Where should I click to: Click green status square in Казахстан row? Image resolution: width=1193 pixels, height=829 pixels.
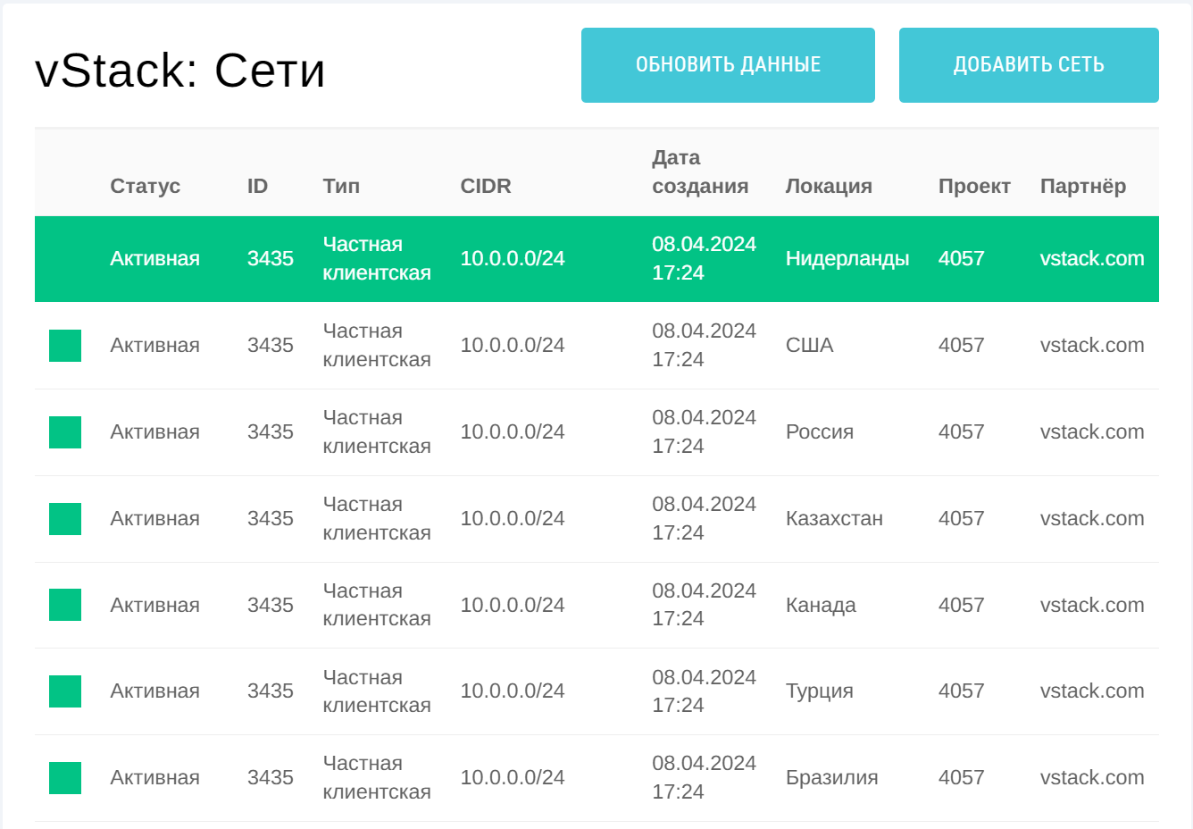(65, 519)
